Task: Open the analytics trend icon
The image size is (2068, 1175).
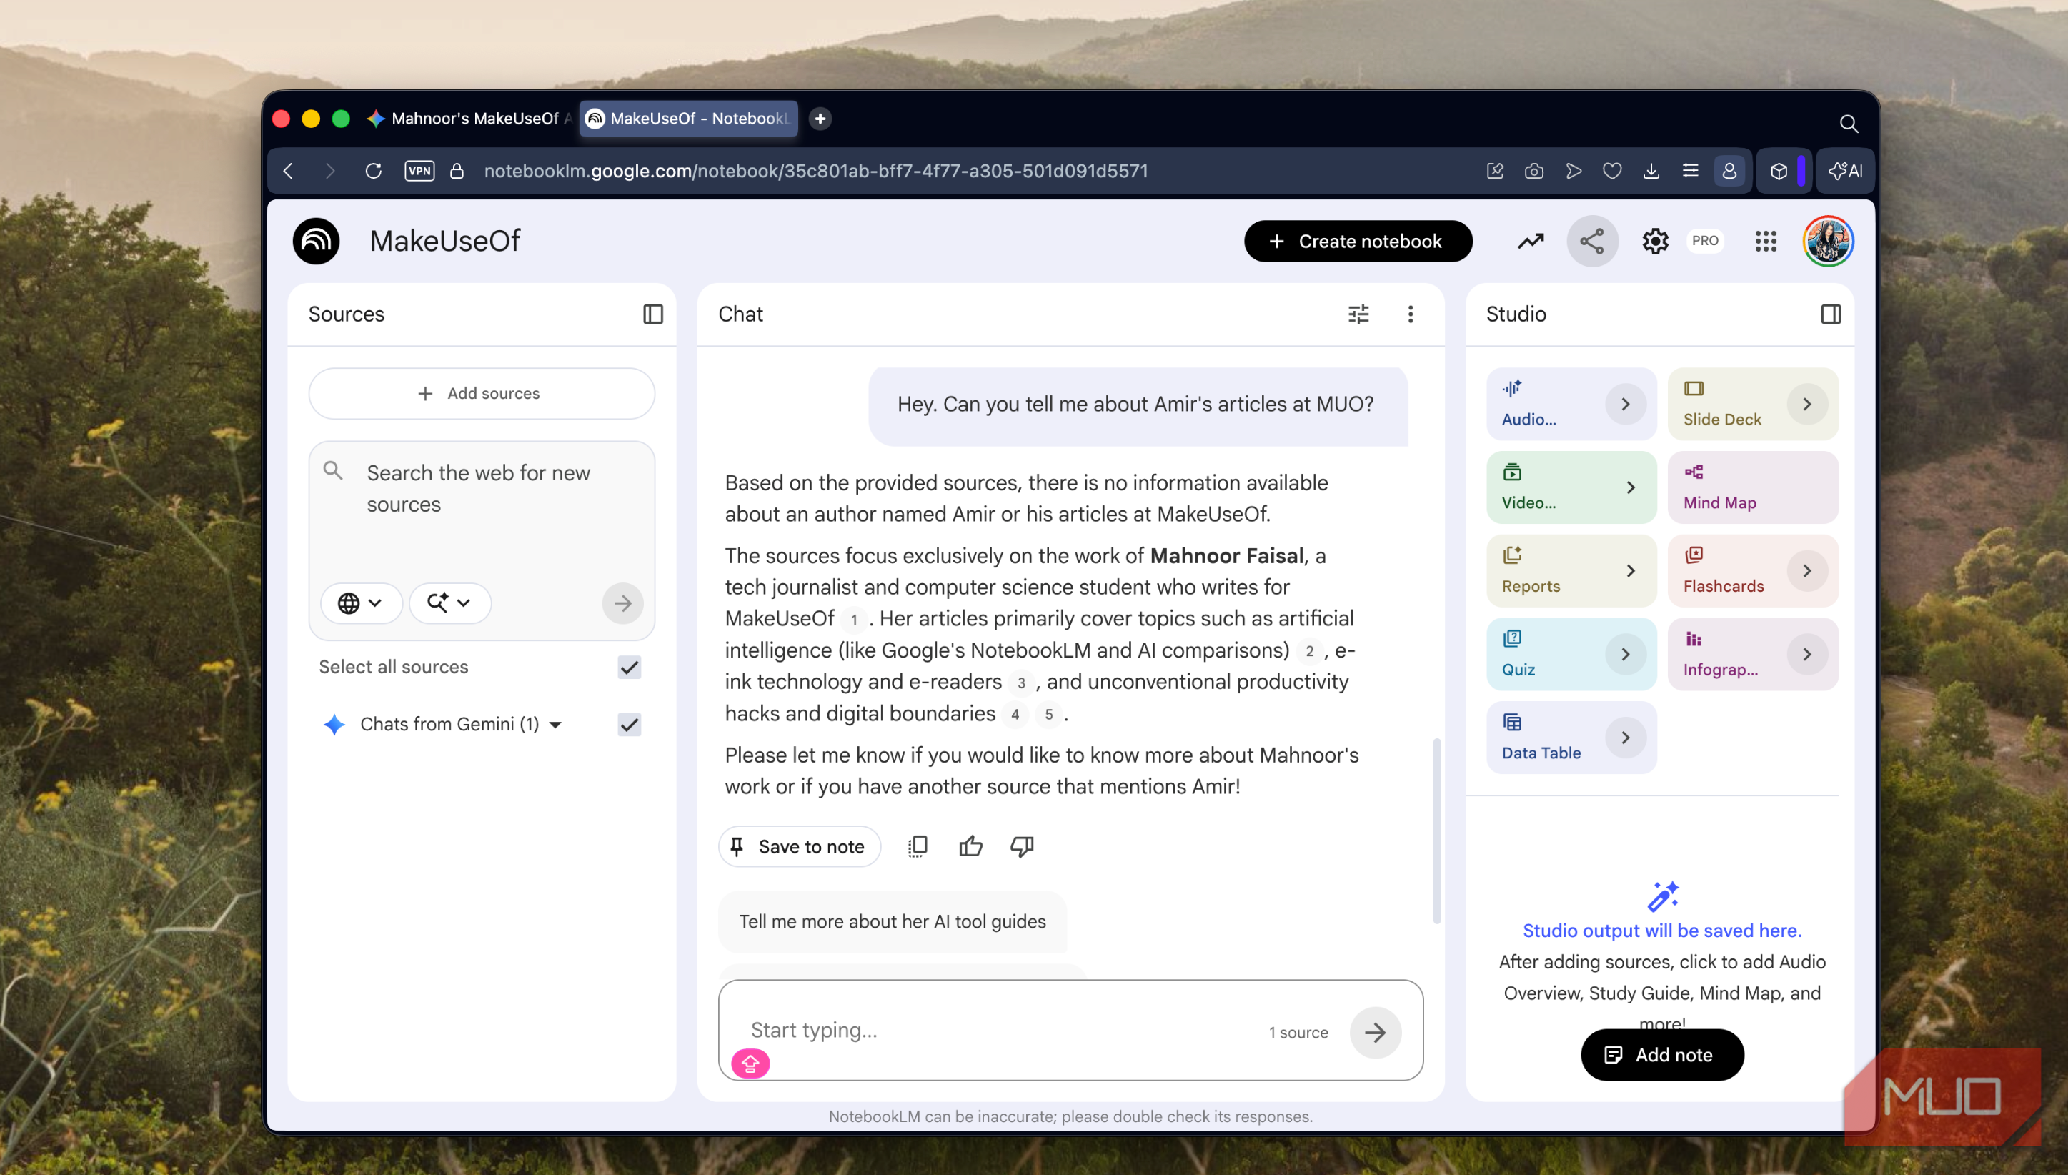Action: (x=1530, y=240)
